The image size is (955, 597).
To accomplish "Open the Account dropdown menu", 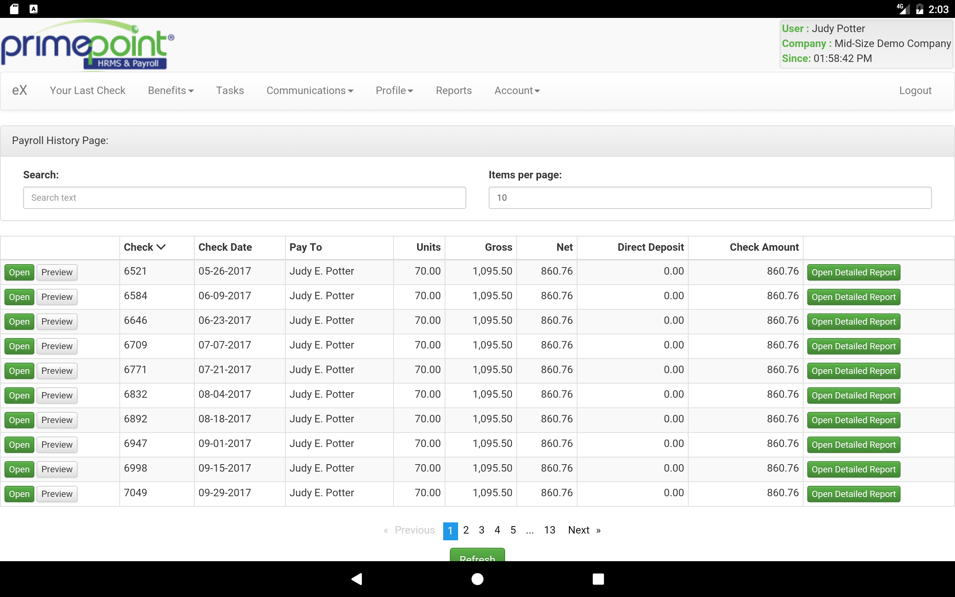I will [517, 90].
